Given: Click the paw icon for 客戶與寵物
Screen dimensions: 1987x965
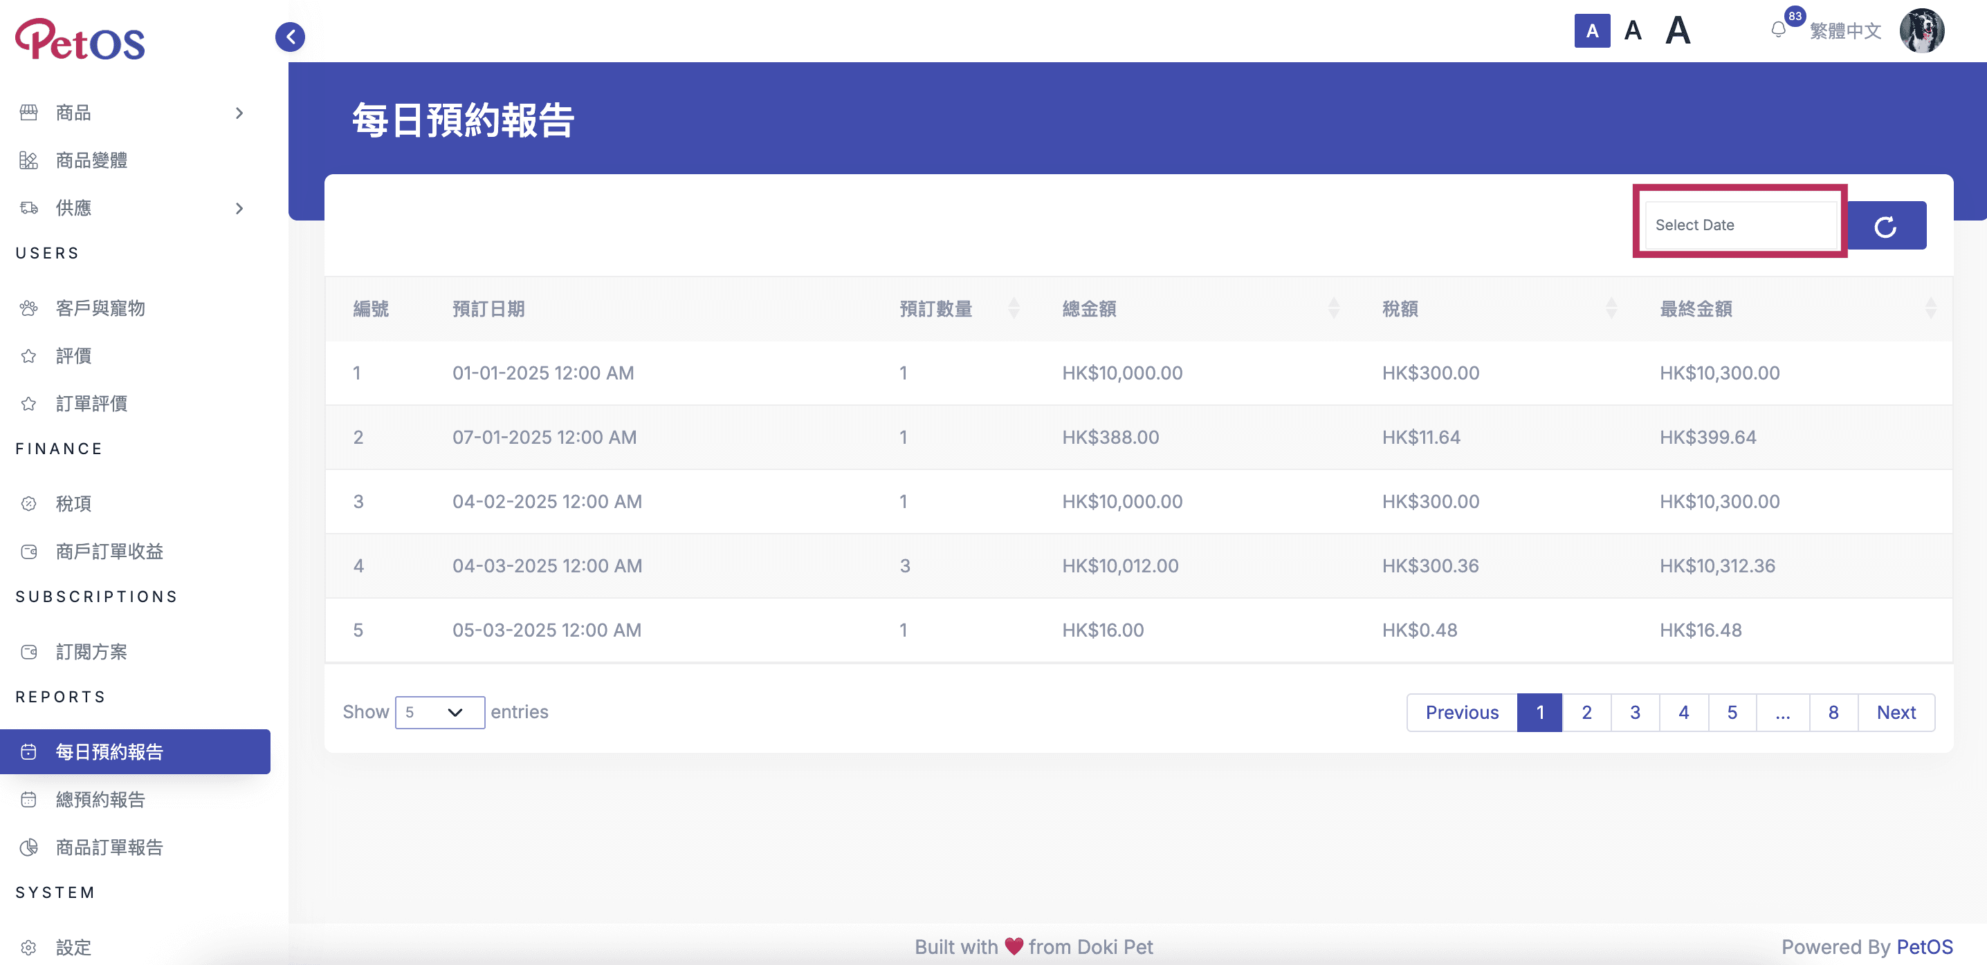Looking at the screenshot, I should tap(28, 308).
